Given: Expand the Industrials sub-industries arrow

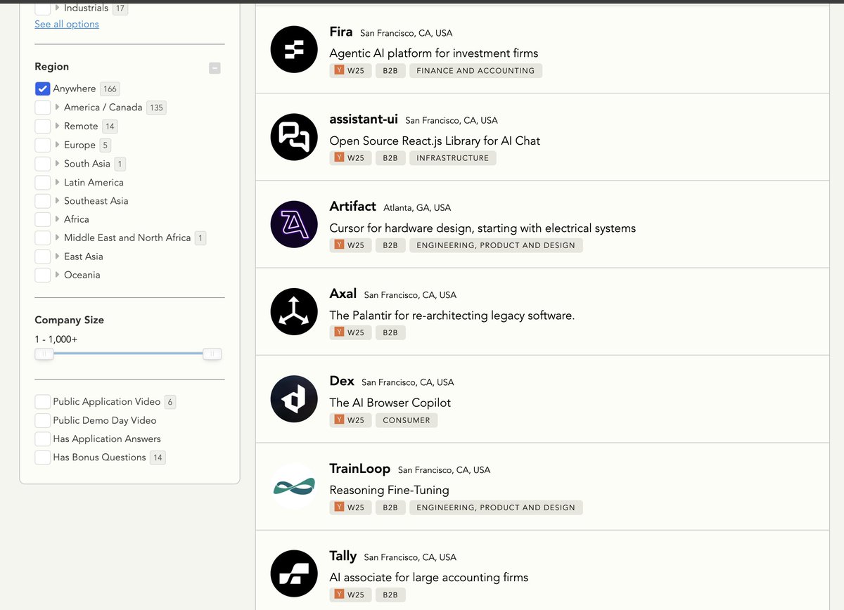Looking at the screenshot, I should tap(58, 8).
